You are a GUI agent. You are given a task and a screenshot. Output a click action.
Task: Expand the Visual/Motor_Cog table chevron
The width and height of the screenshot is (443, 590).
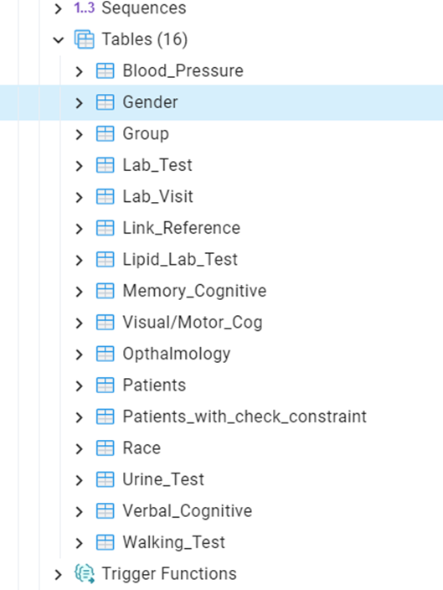[79, 323]
